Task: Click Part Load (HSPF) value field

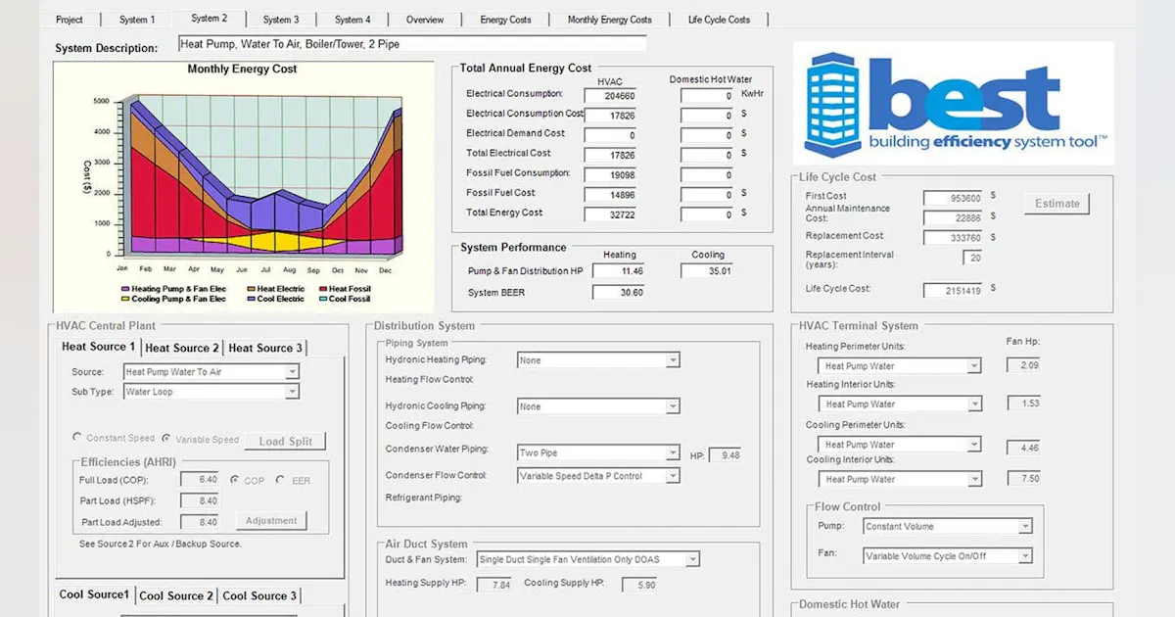Action: click(x=200, y=500)
